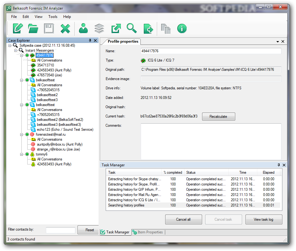The height and width of the screenshot is (251, 296).
Task: Click the green X delete icon
Action: tap(65, 29)
